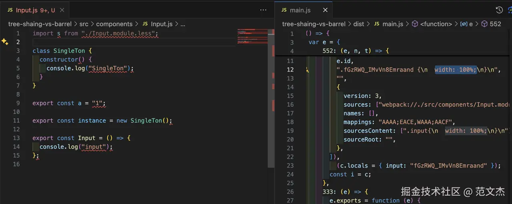Click the "SingleTon" string inside console.log
Viewport: 512px width, 204px height.
click(x=108, y=68)
